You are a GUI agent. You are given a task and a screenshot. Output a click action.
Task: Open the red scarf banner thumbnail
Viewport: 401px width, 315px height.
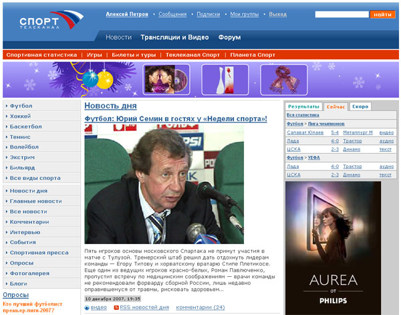coord(279,80)
